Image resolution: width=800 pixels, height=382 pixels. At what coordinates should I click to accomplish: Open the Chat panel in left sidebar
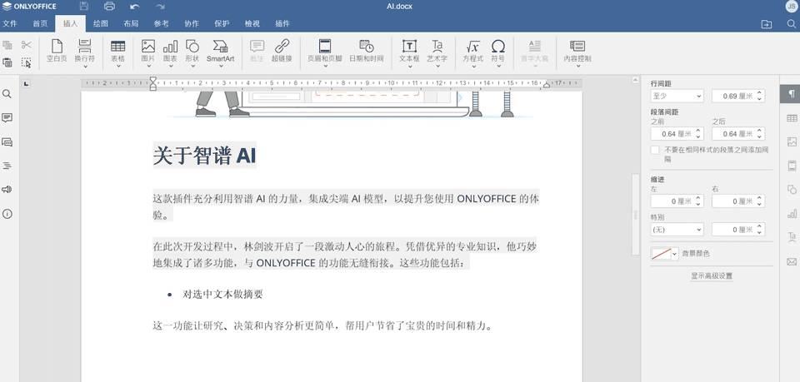coord(7,142)
